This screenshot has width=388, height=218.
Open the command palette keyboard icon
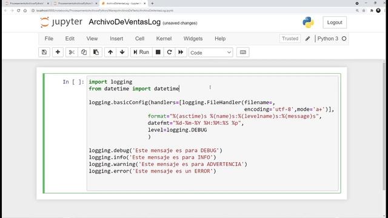click(x=242, y=52)
